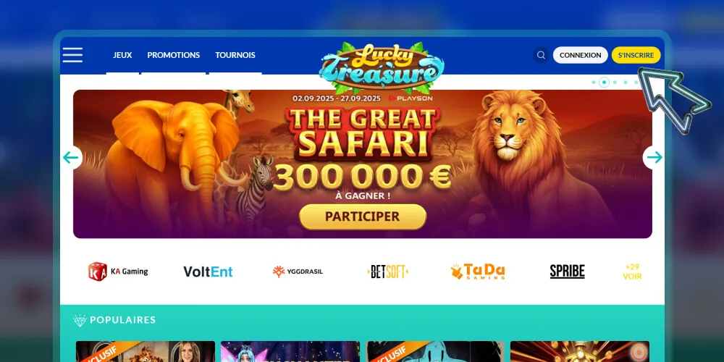Open the PROMOTIONS menu item
Screen dimensions: 724x362
[174, 55]
